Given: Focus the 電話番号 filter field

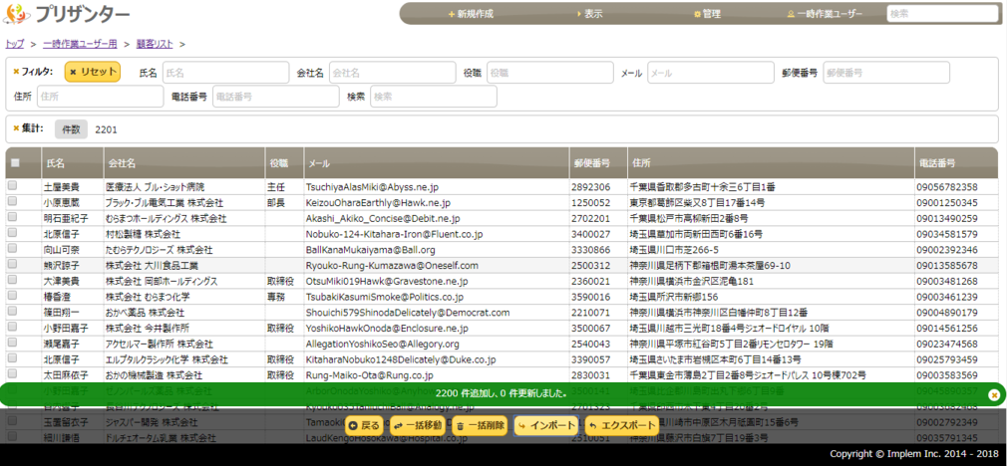Looking at the screenshot, I should 275,97.
